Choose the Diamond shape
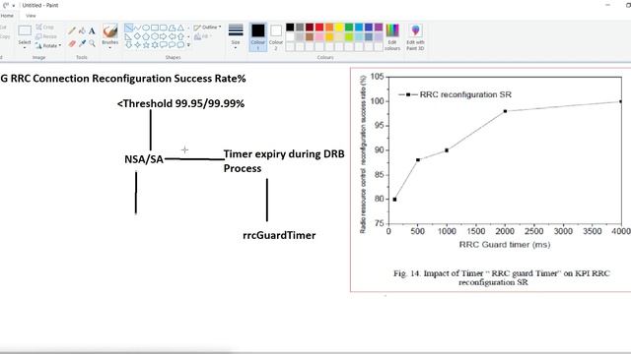631x354 pixels. (x=137, y=36)
